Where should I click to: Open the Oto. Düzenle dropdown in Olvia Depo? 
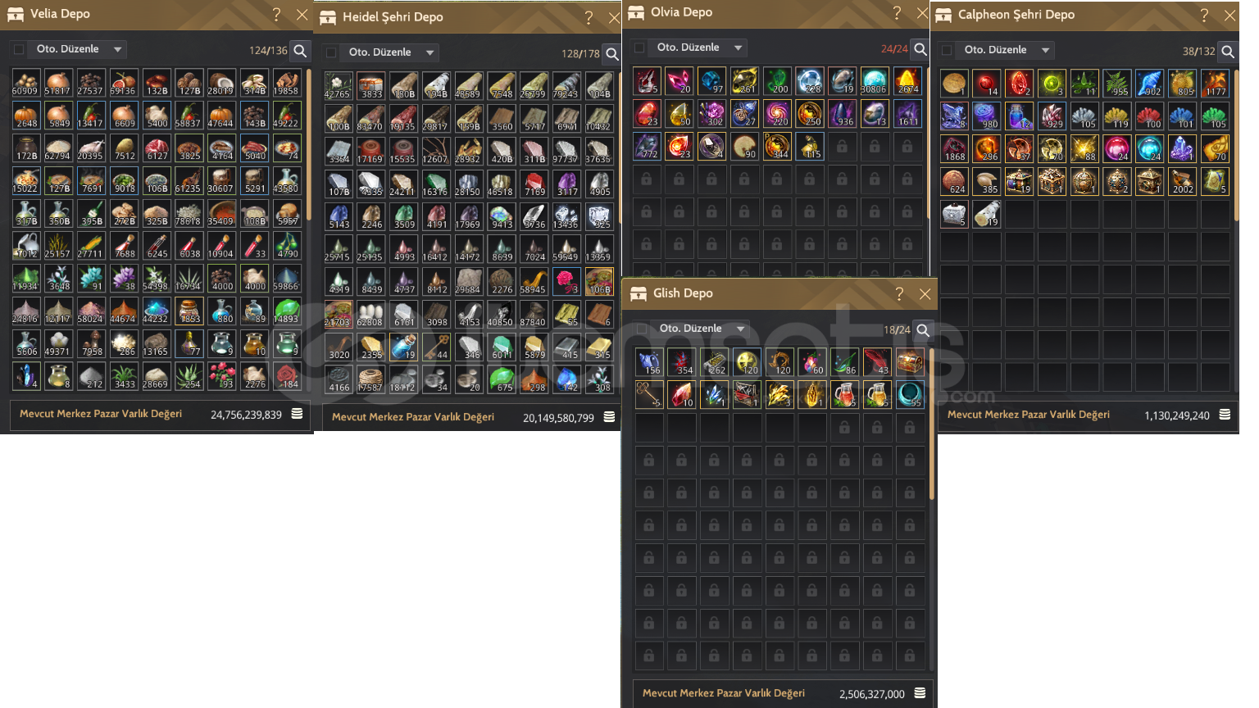[x=699, y=48]
